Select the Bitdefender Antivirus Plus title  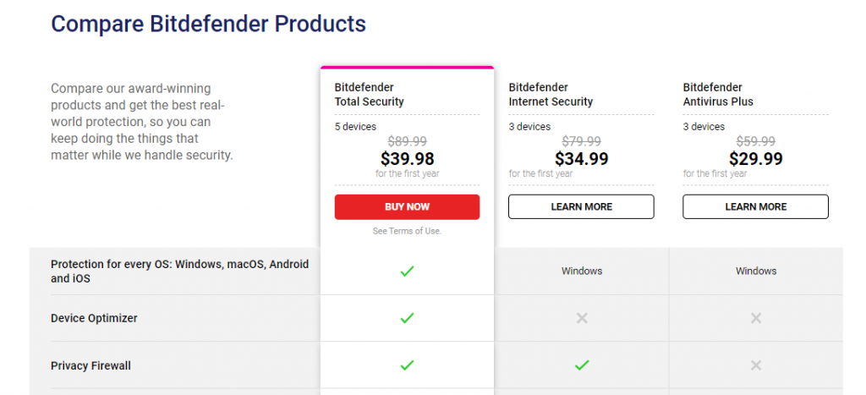click(718, 95)
